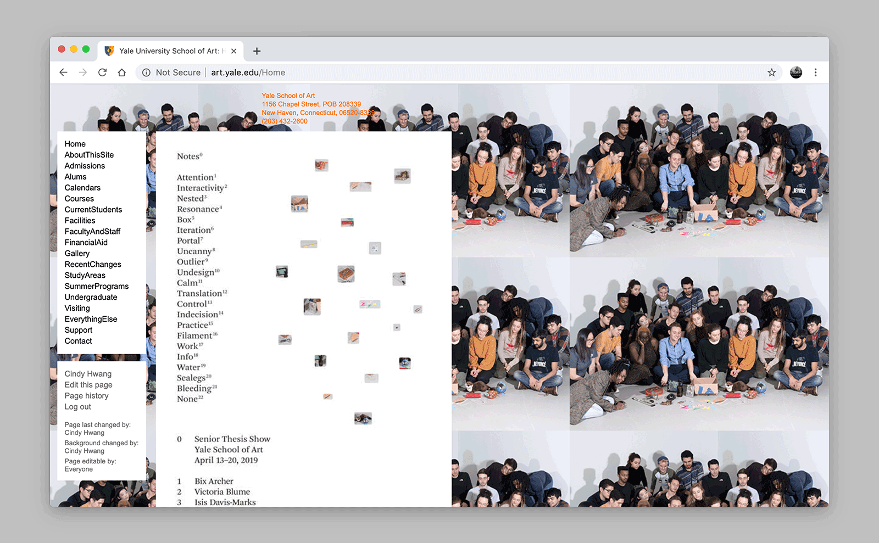The image size is (879, 543).
Task: Click the Yale crest favicon on the tab
Action: pos(109,51)
